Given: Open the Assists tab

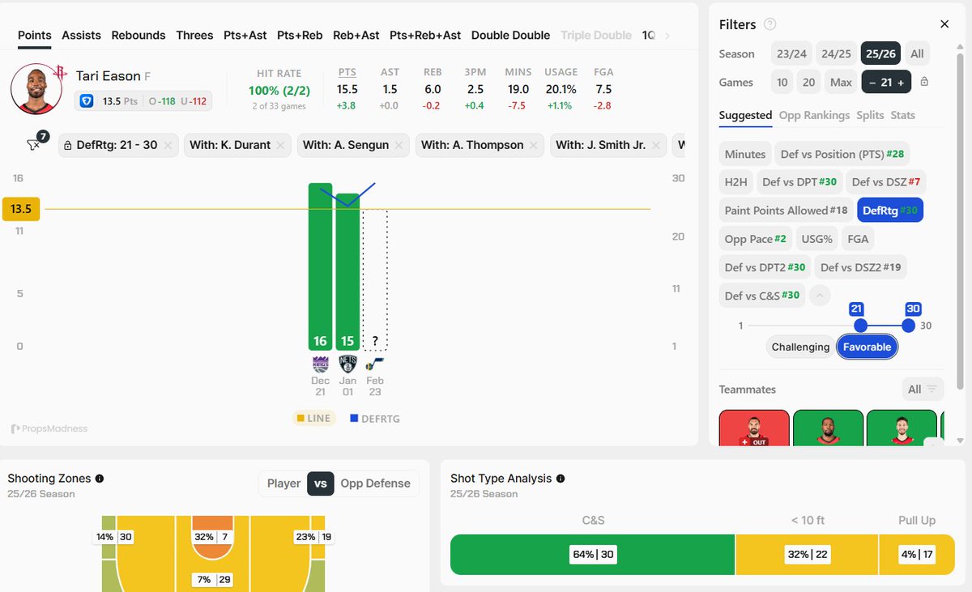Looking at the screenshot, I should [81, 35].
